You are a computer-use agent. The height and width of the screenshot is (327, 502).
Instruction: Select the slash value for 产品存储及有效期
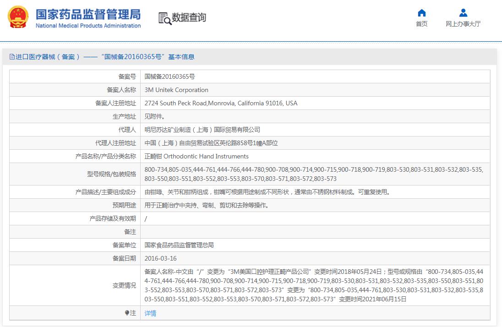[x=146, y=219]
